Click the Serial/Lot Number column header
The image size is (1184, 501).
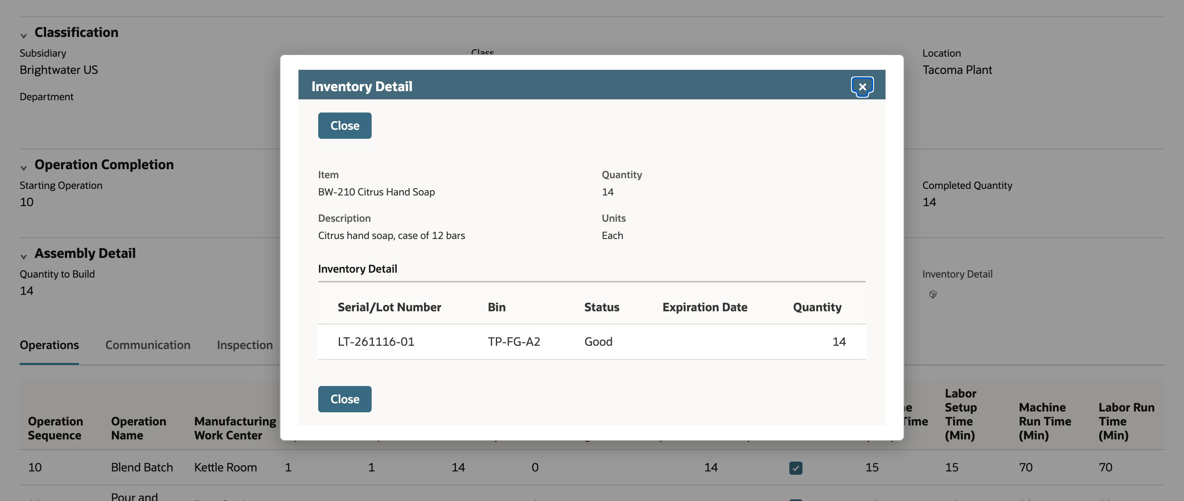(x=389, y=307)
